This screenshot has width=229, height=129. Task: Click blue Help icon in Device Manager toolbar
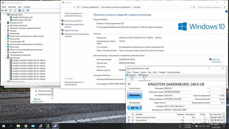coord(19,10)
